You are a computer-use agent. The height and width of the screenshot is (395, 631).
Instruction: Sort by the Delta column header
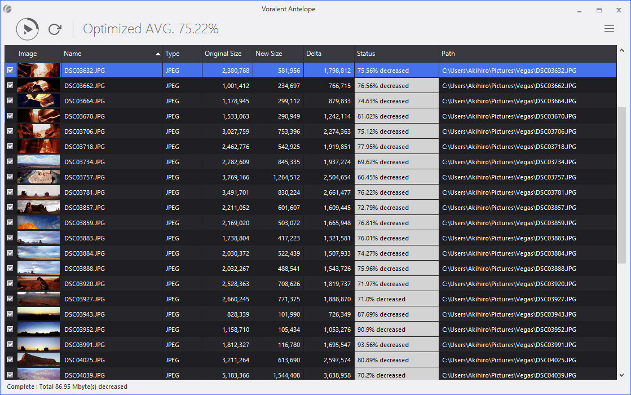314,54
